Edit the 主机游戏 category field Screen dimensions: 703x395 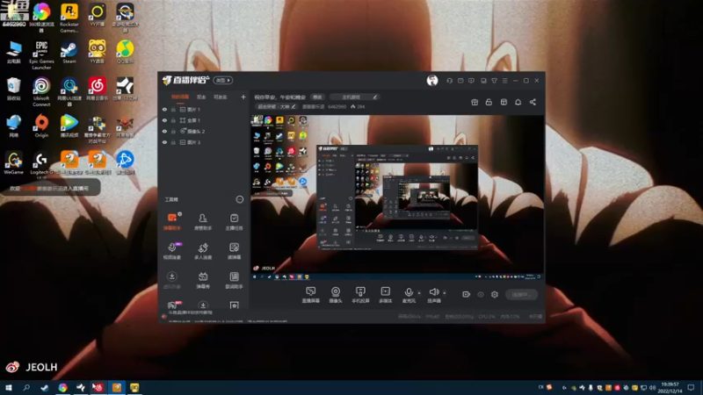tap(354, 97)
